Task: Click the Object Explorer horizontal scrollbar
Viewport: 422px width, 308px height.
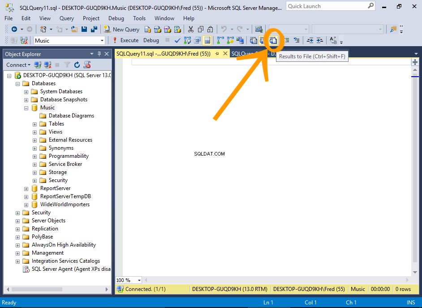Action: pyautogui.click(x=37, y=290)
